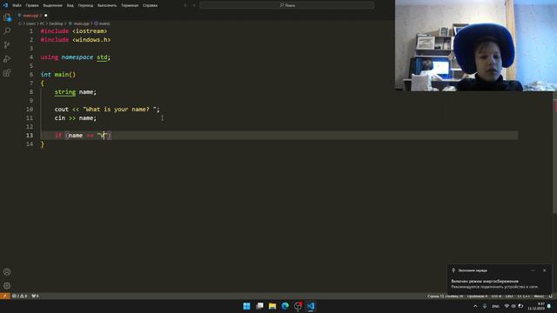Click the VS Code logo in the title bar
The height and width of the screenshot is (313, 557).
click(5, 5)
